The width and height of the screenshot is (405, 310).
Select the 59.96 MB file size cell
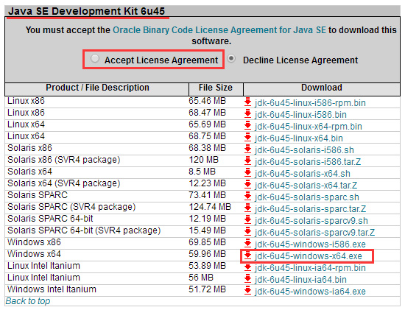207,254
